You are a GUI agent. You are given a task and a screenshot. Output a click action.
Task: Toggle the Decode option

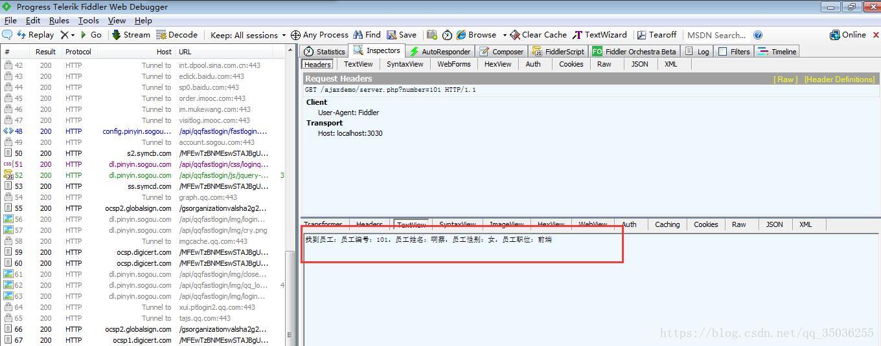pyautogui.click(x=177, y=35)
